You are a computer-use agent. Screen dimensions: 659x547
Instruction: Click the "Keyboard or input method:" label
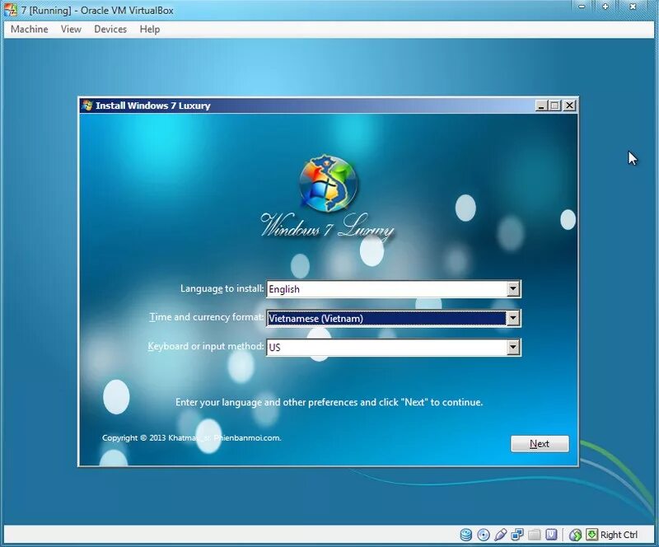205,347
